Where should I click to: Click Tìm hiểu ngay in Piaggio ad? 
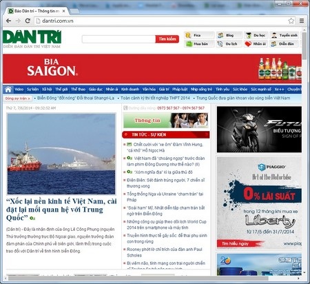(235, 243)
